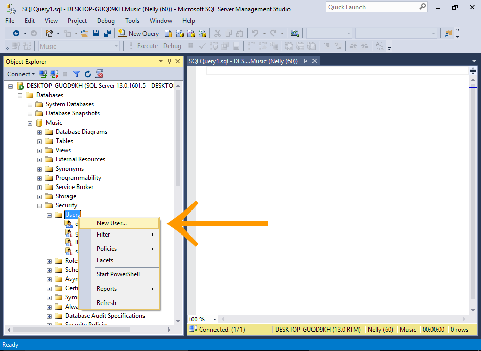
Task: Collapse the Security folder node
Action: pos(40,205)
